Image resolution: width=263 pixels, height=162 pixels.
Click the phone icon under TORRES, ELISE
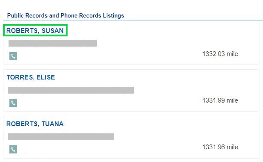pyautogui.click(x=13, y=103)
